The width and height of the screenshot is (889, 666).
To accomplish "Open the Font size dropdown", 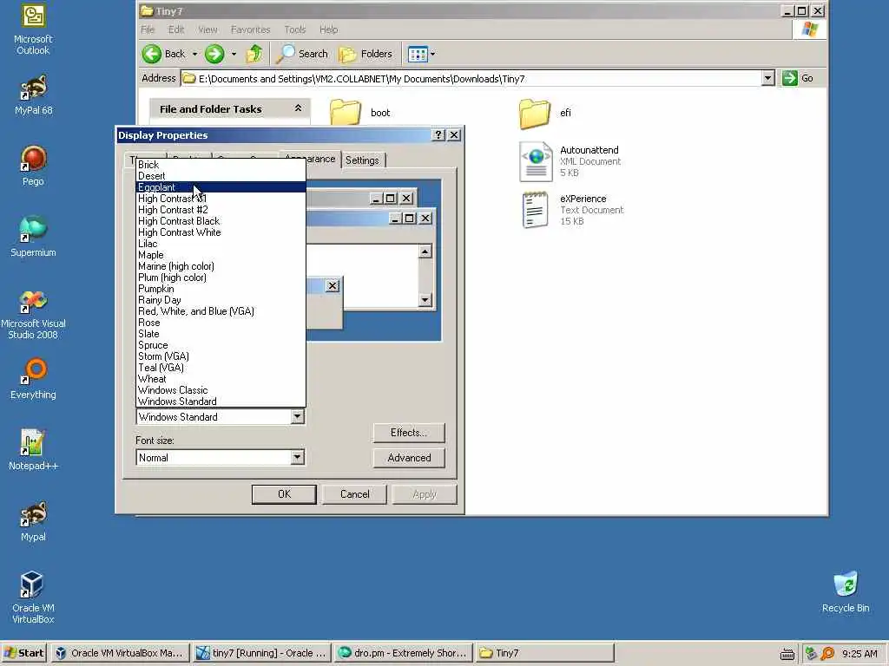I will 297,458.
